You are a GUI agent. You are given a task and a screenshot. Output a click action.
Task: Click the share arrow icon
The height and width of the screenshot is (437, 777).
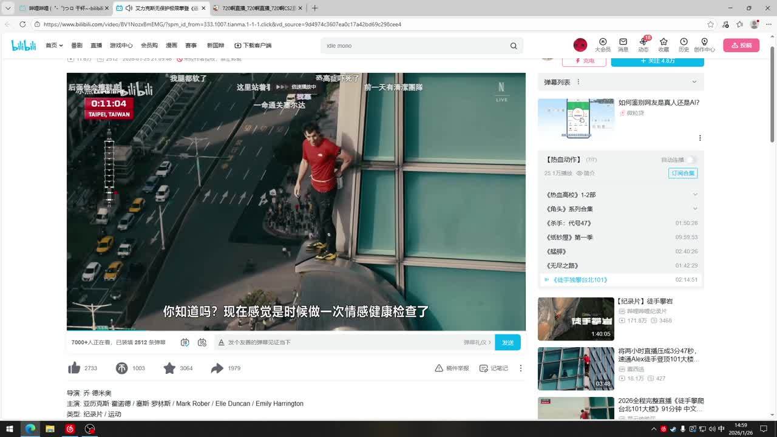pyautogui.click(x=217, y=368)
